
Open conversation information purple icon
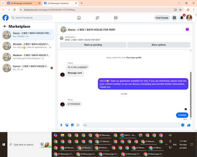pyautogui.click(x=187, y=29)
